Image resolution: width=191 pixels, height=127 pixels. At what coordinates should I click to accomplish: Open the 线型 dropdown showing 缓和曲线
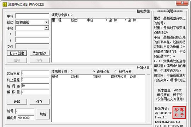[32, 22]
